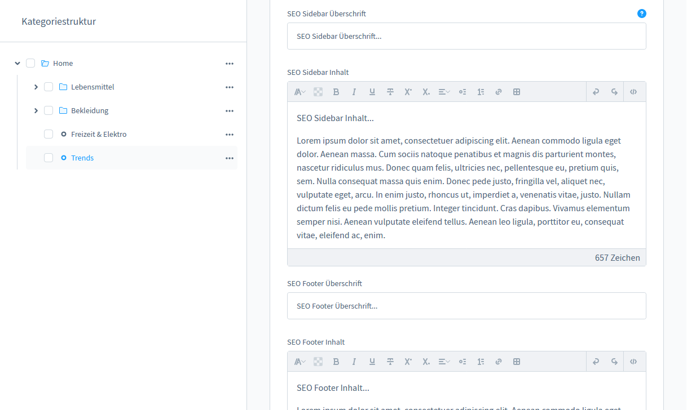This screenshot has height=410, width=687.
Task: Click into the SEO Sidebar Inhalt text area
Action: point(466,175)
